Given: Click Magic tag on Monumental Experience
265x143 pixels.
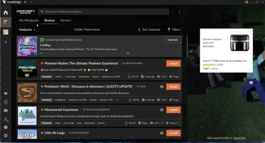Looking at the screenshot, I should [58, 123].
